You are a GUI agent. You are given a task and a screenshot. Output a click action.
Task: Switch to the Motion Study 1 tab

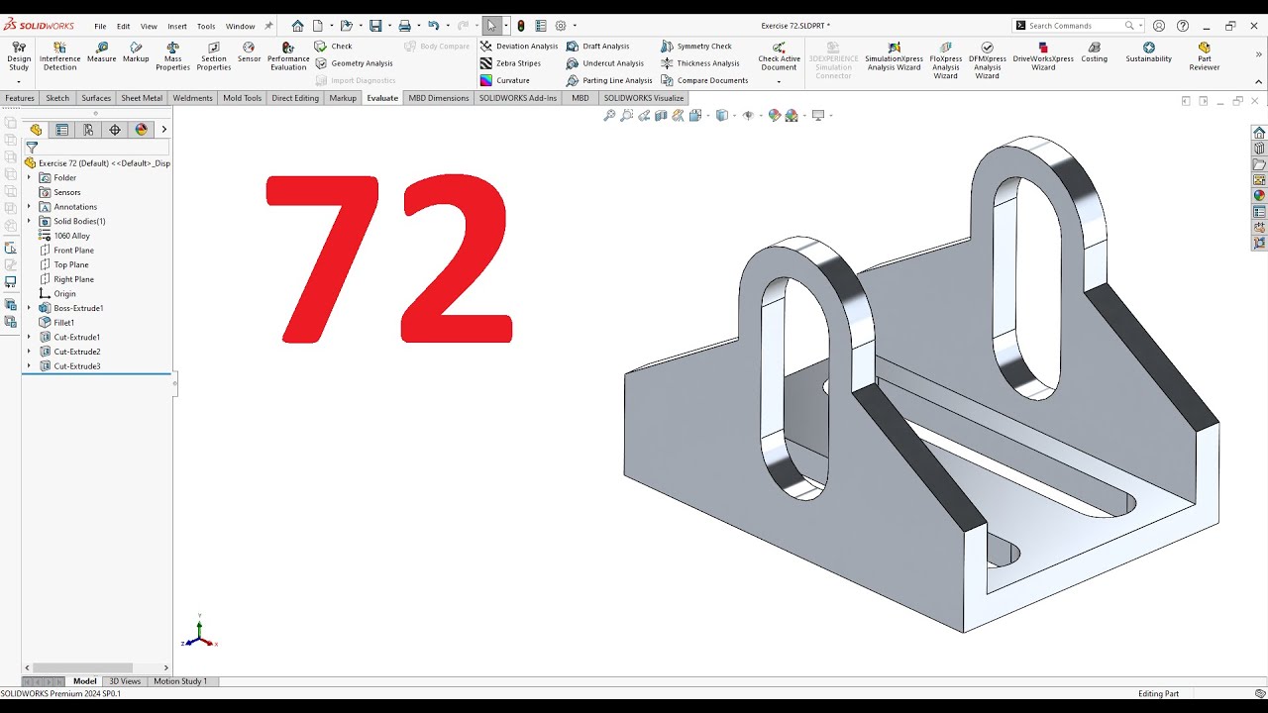click(x=180, y=681)
